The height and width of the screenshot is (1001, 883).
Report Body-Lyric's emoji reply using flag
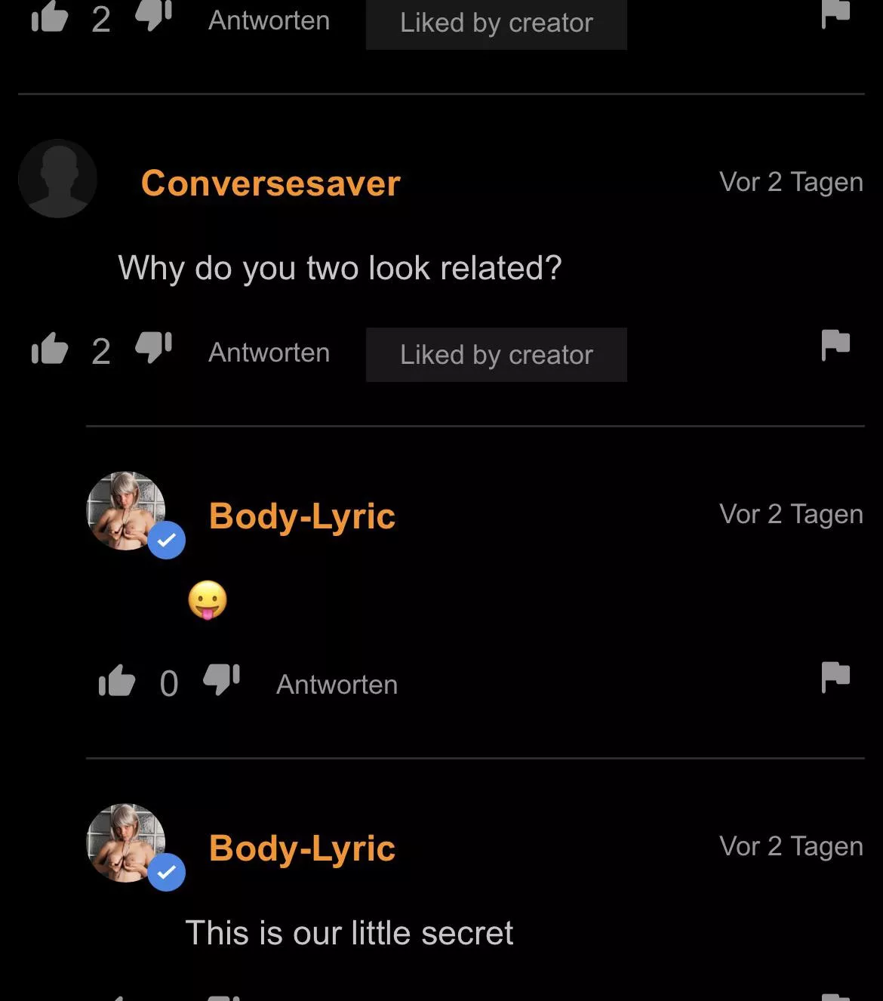(x=835, y=676)
